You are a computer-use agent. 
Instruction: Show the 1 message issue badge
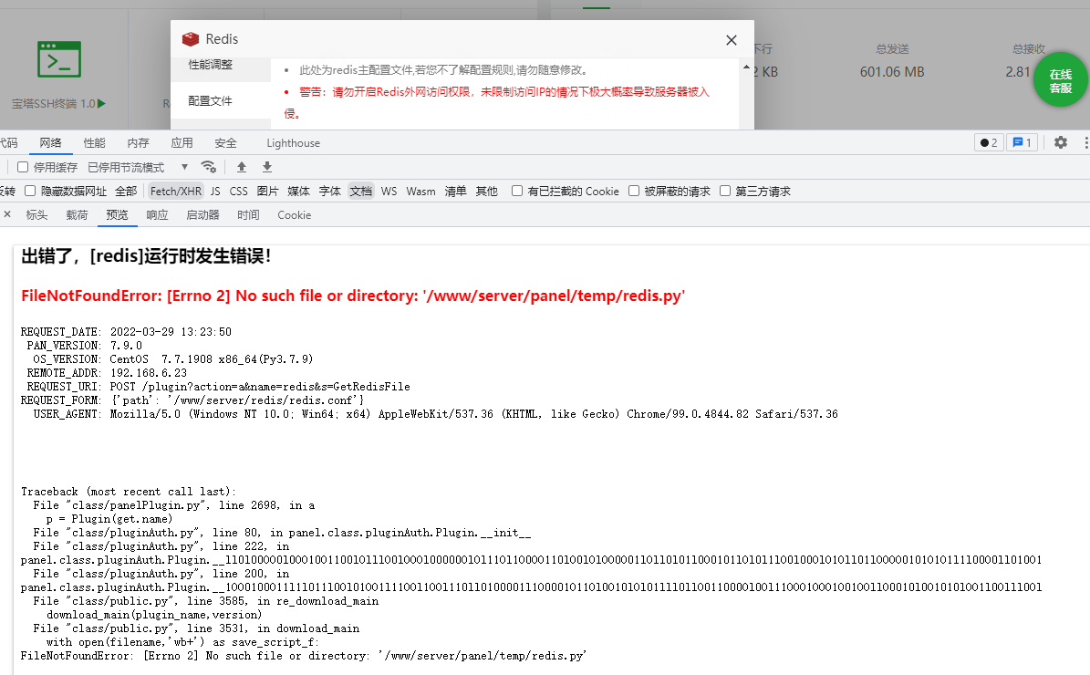pyautogui.click(x=1022, y=142)
